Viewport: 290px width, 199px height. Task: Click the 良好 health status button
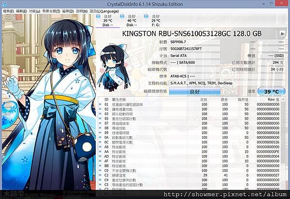(x=195, y=91)
